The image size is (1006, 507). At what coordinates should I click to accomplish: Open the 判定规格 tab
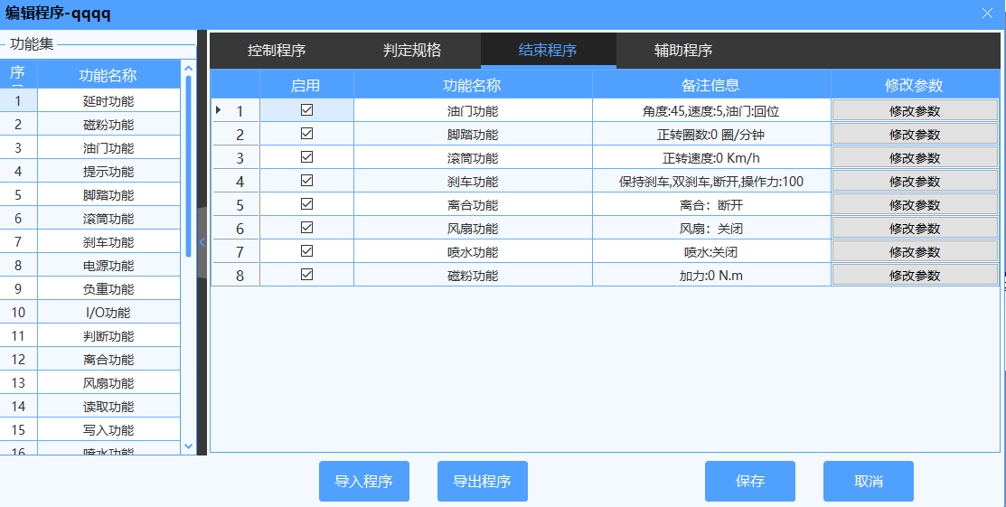(x=412, y=51)
